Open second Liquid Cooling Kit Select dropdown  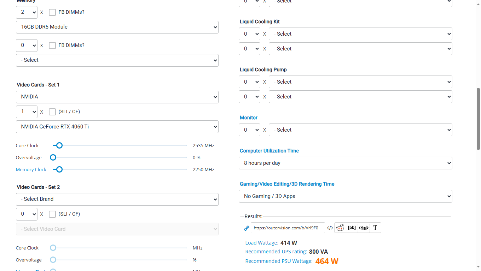click(360, 49)
